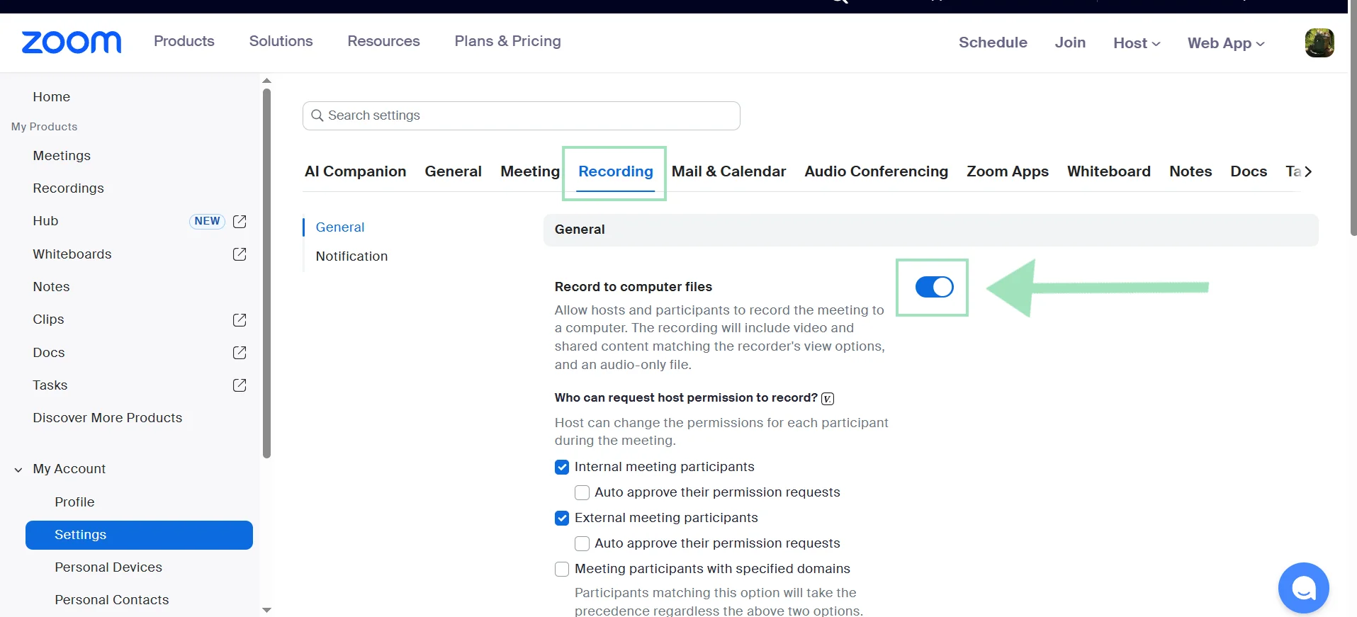Click the sidebar scroll down arrow
The height and width of the screenshot is (617, 1357).
(x=266, y=610)
